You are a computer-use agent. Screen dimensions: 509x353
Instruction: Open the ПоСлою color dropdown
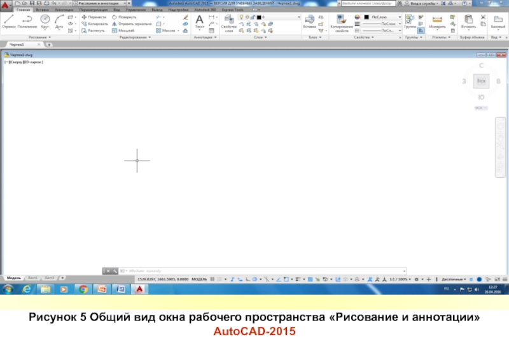(382, 17)
